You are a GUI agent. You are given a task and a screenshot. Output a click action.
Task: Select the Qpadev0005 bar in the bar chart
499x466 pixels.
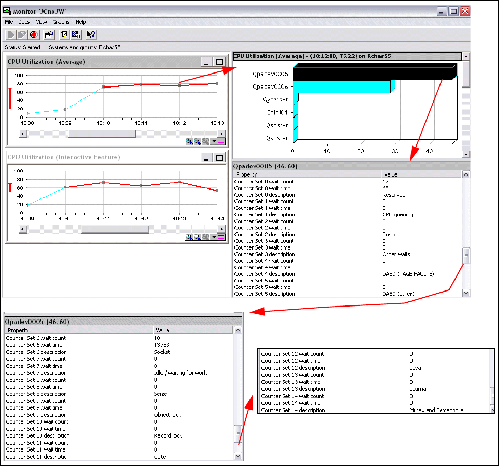[373, 72]
